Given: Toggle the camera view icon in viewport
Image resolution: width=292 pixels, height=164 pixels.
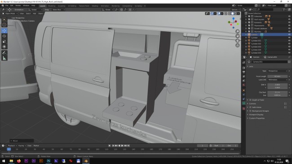Looking at the screenshot, I should (238, 40).
